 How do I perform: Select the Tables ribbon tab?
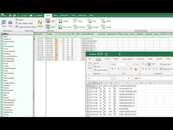click(48, 15)
